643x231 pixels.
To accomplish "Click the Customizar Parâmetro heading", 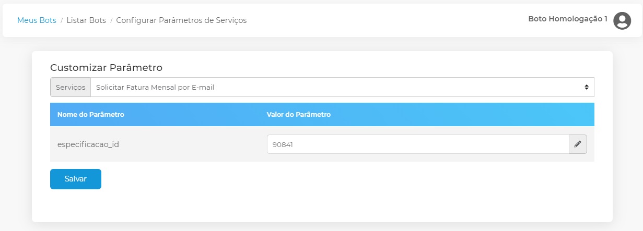I will [106, 67].
